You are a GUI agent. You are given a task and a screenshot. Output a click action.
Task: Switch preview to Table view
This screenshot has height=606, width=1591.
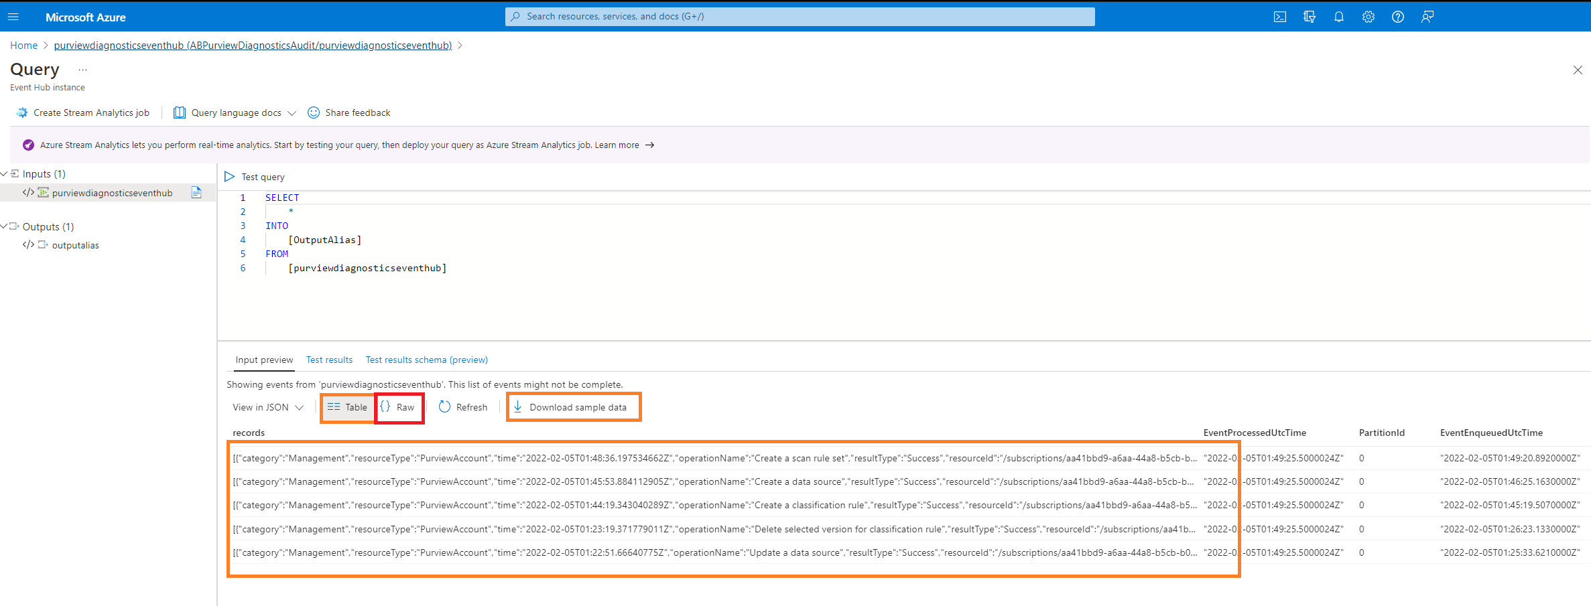(347, 407)
